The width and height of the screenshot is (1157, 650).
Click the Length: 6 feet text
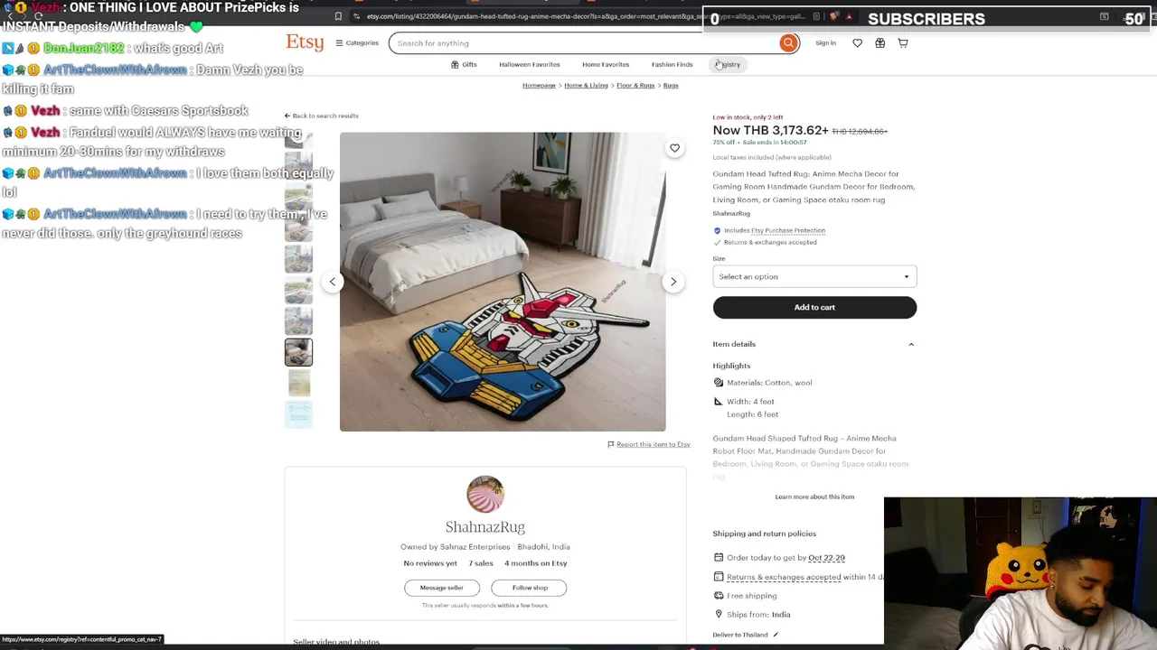coord(752,414)
